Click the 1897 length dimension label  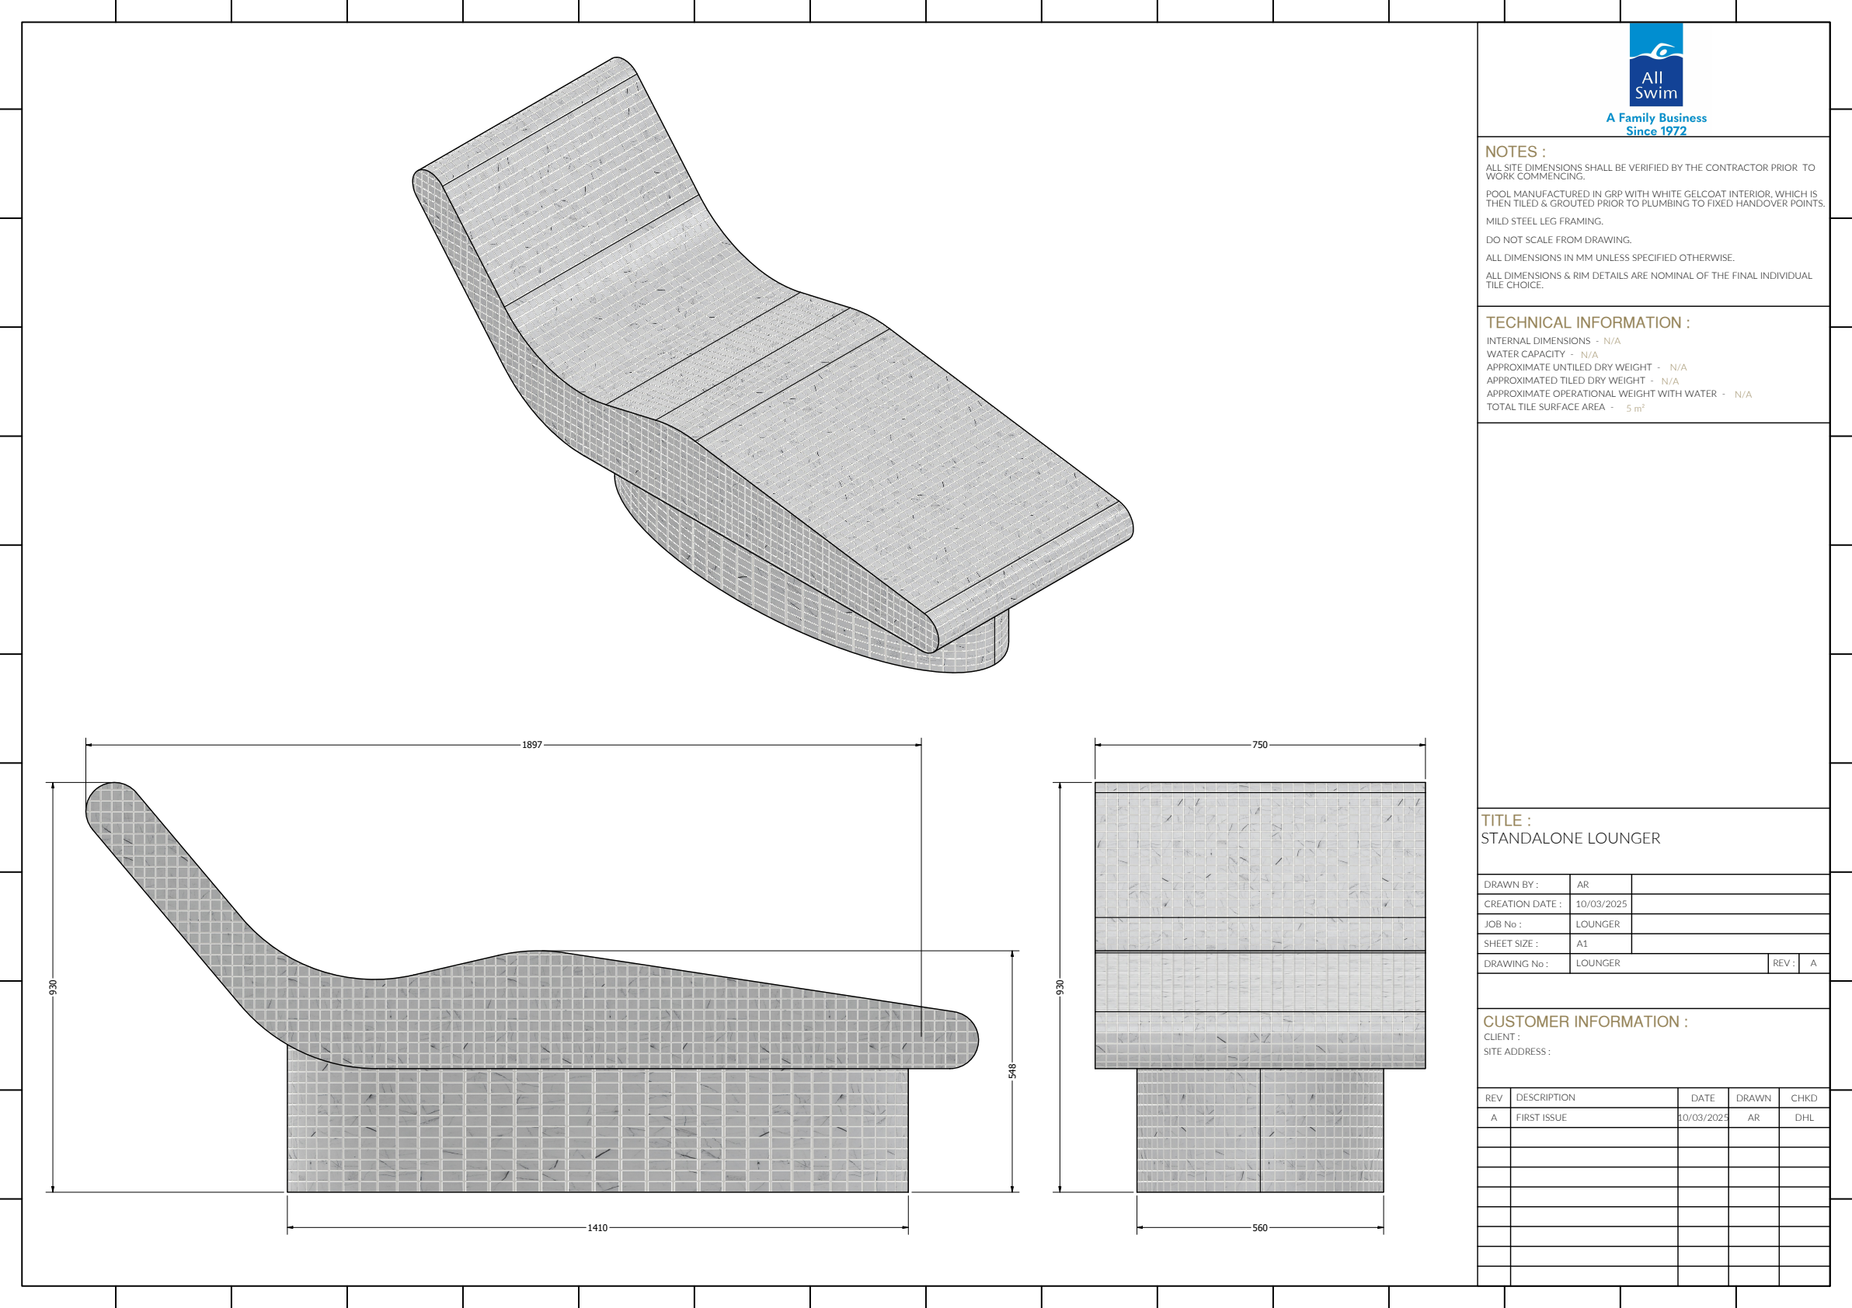point(531,745)
